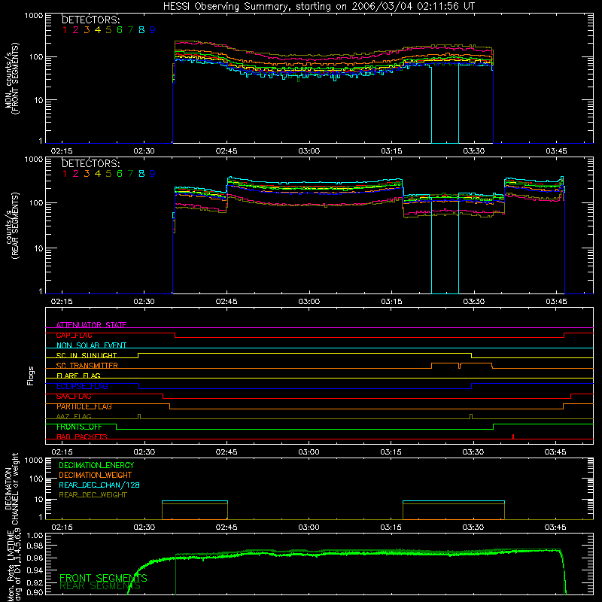Click the AAZ_FLAG label
The image size is (602, 602).
tap(74, 416)
